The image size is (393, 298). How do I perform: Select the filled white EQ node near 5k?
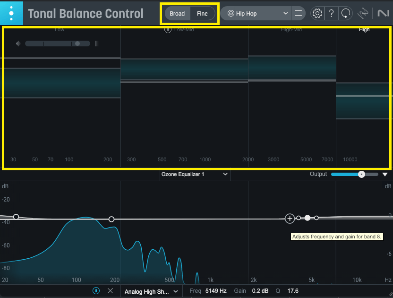pyautogui.click(x=308, y=218)
